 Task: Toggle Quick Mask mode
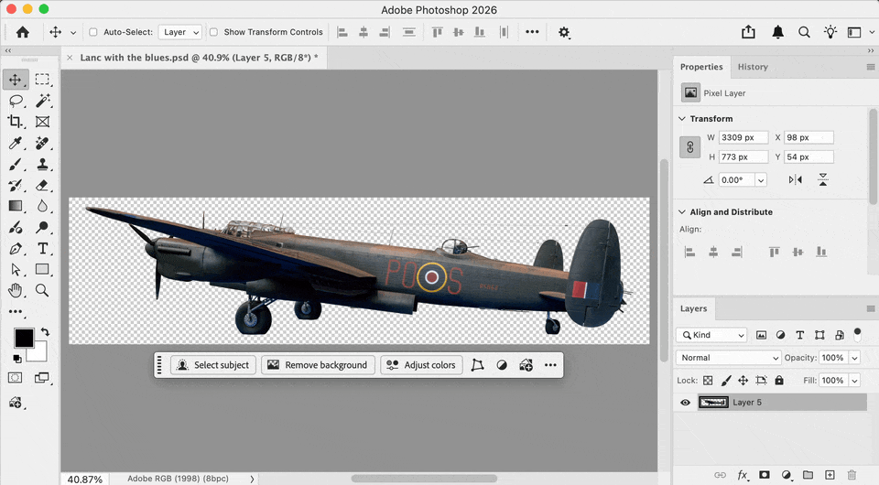[x=16, y=378]
